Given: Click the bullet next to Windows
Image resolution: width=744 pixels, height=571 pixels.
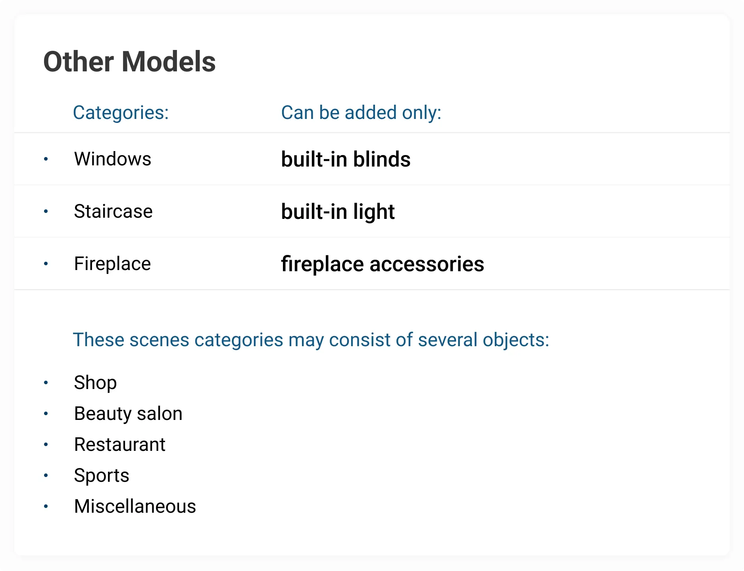Looking at the screenshot, I should 46,159.
